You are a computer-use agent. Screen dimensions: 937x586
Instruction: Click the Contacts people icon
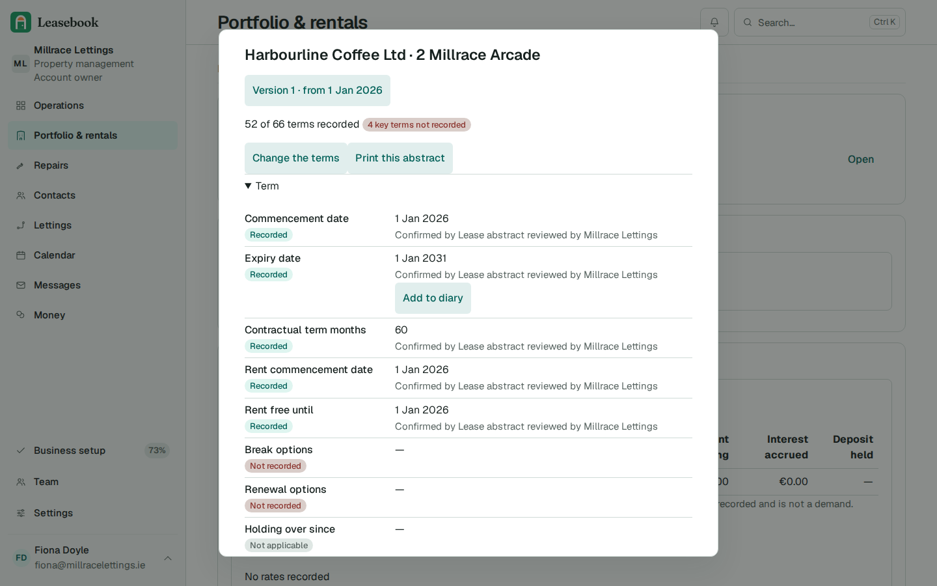point(21,195)
